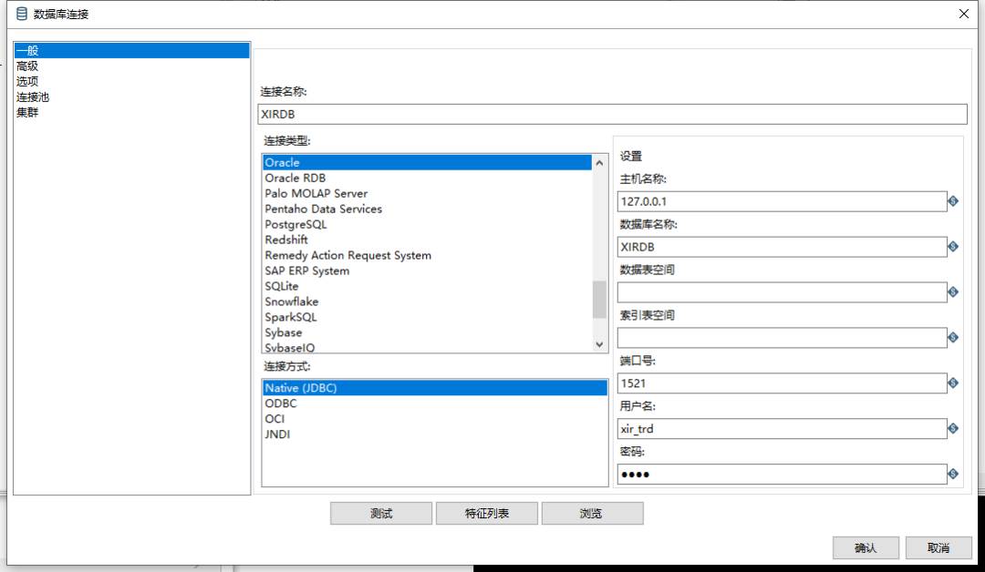
Task: Select Oracle connection type
Action: (x=427, y=162)
